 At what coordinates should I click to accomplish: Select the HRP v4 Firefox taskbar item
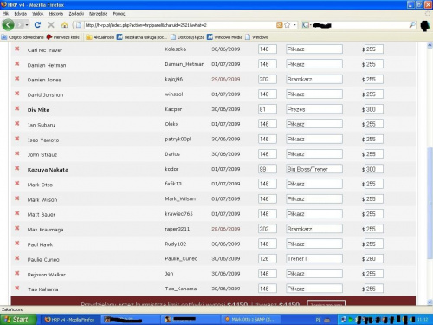point(70,320)
